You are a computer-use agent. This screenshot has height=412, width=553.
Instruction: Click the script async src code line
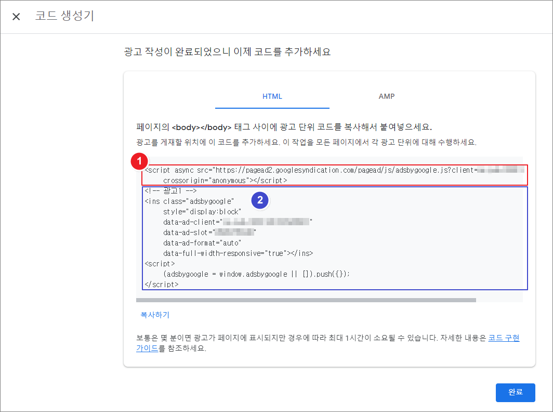point(334,170)
